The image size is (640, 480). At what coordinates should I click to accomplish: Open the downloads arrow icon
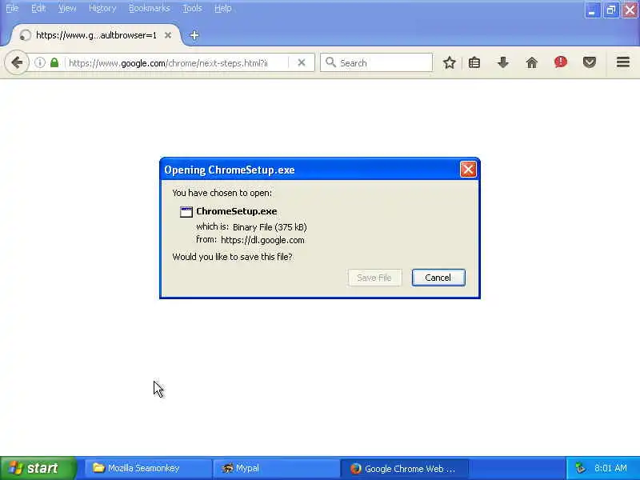[503, 62]
